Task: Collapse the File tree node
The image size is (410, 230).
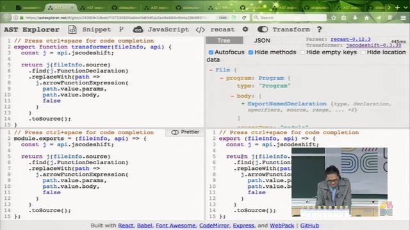Action: click(211, 70)
